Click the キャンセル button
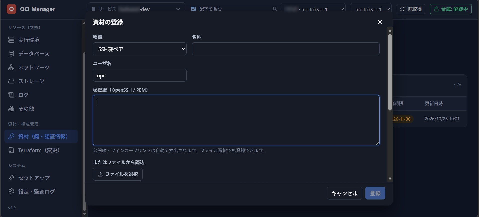Viewport: 479px width, 217px height. [344, 193]
